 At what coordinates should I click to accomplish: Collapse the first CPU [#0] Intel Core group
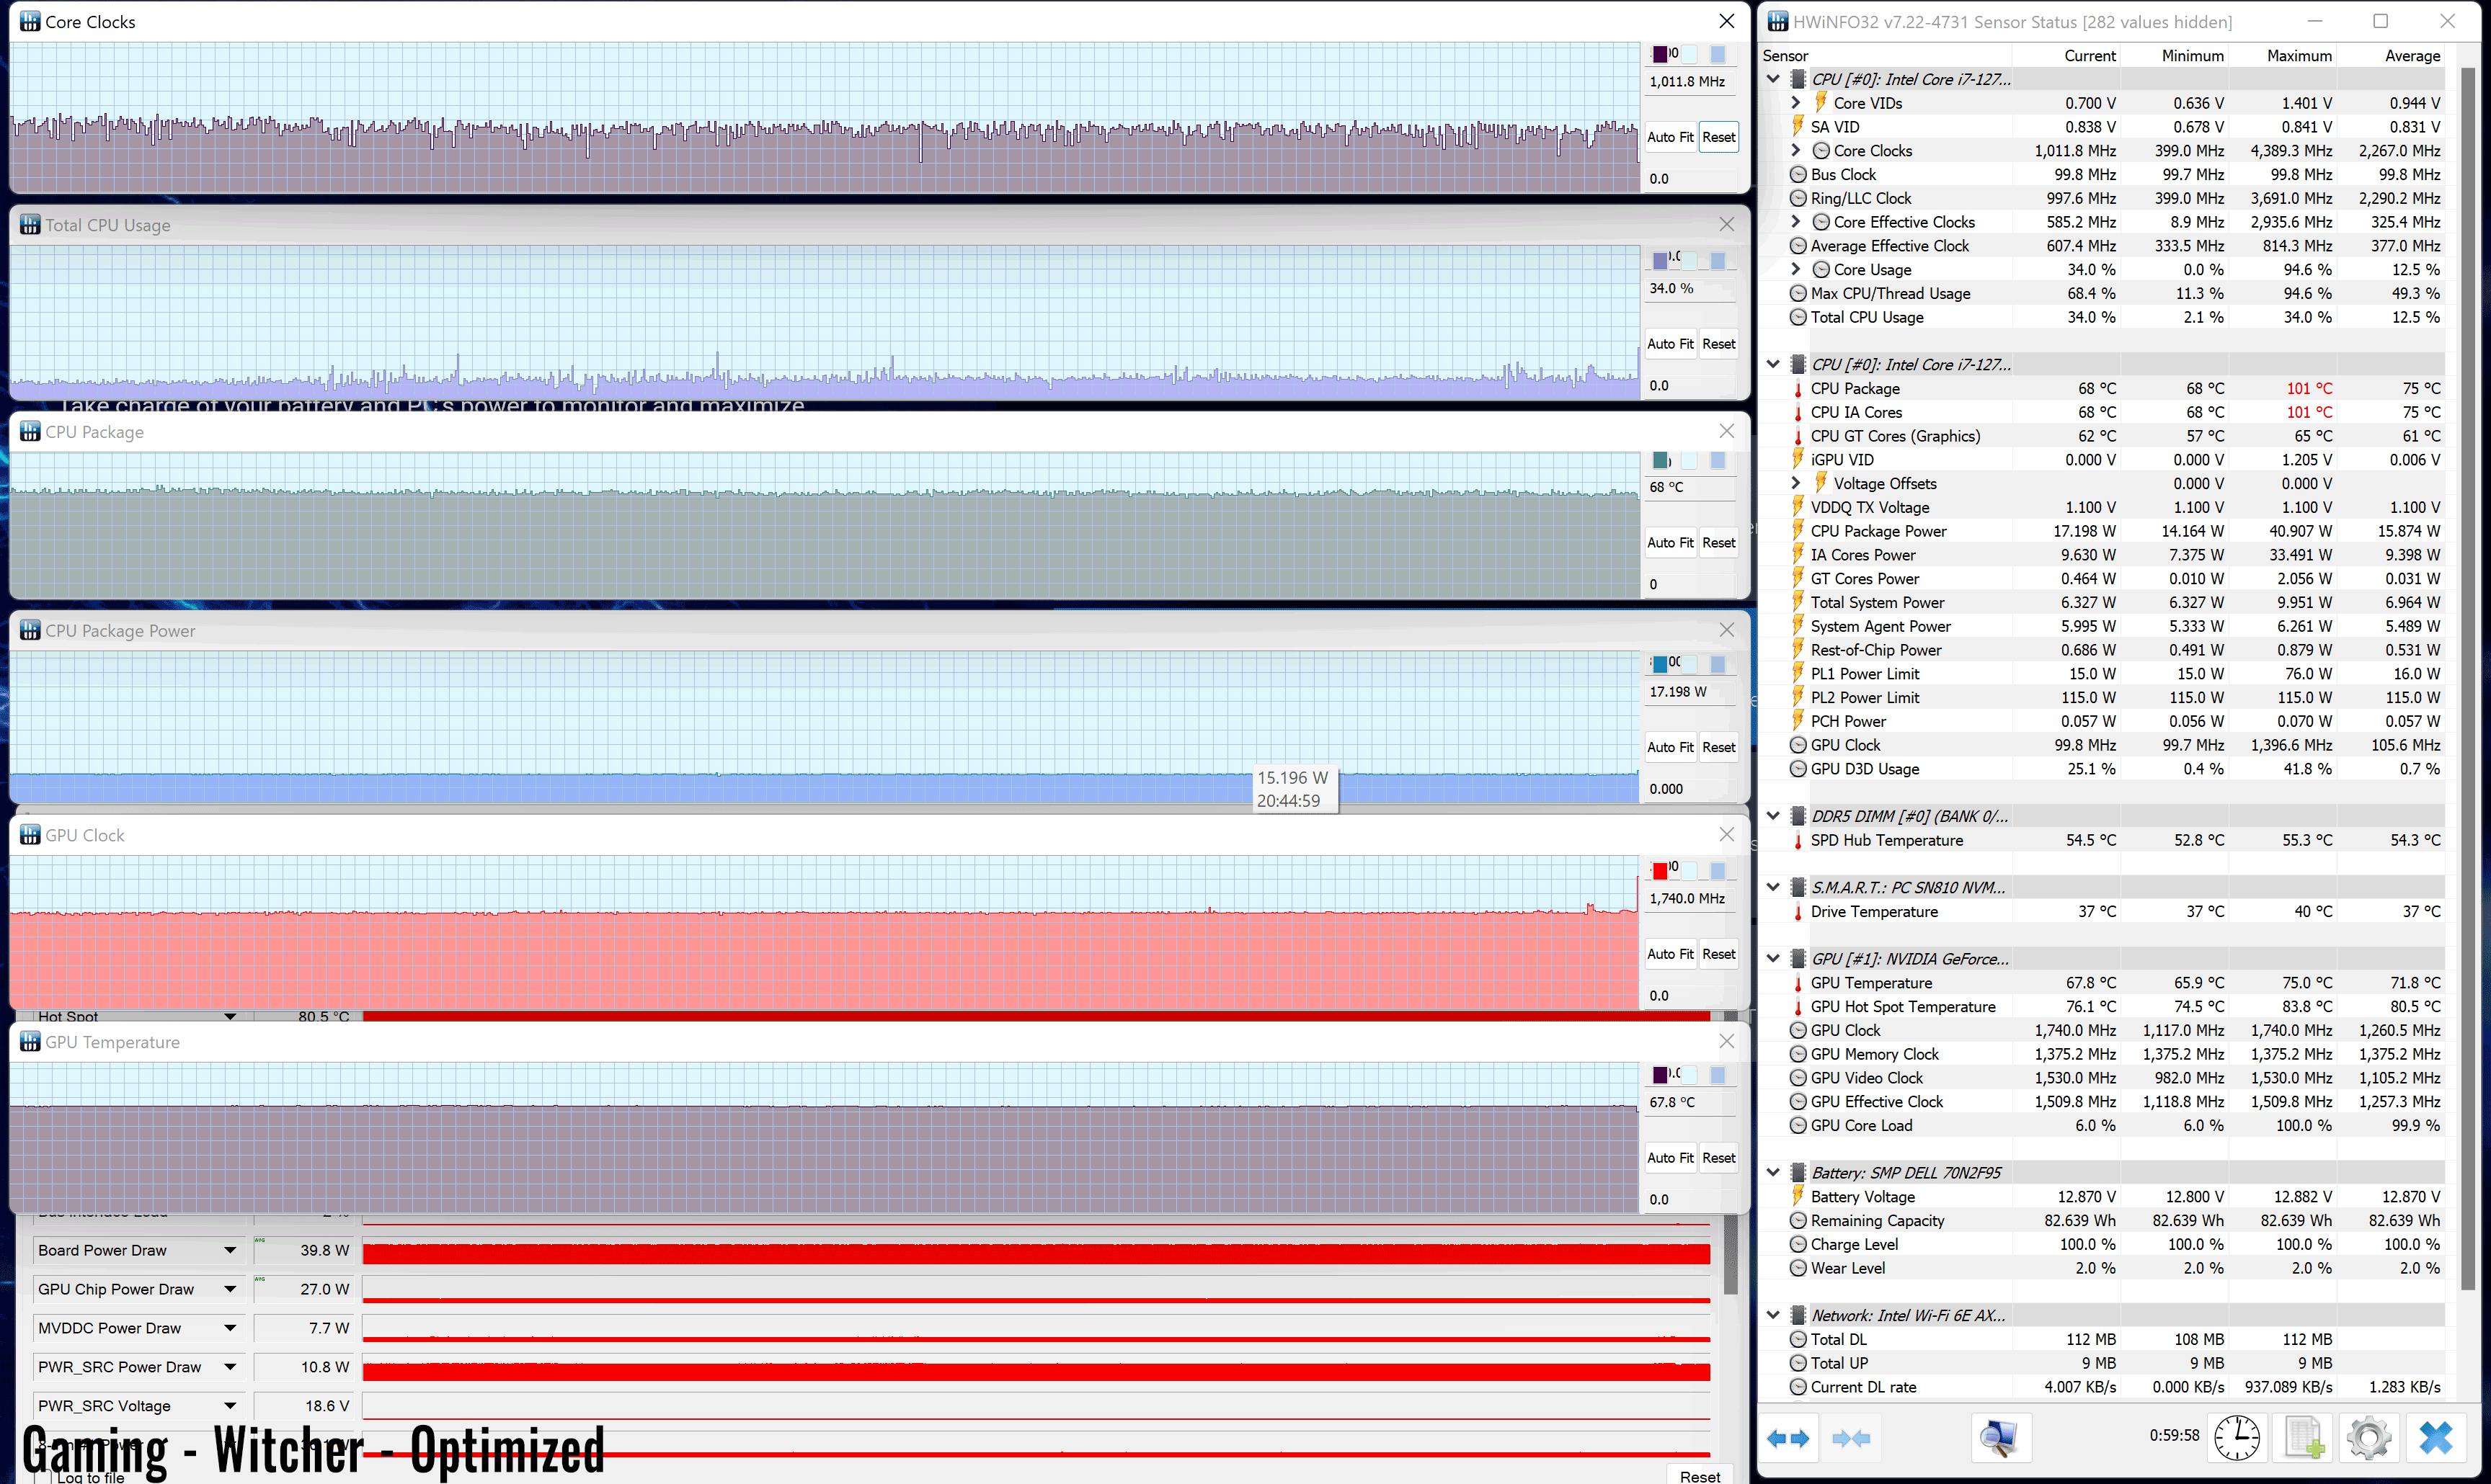tap(1774, 79)
